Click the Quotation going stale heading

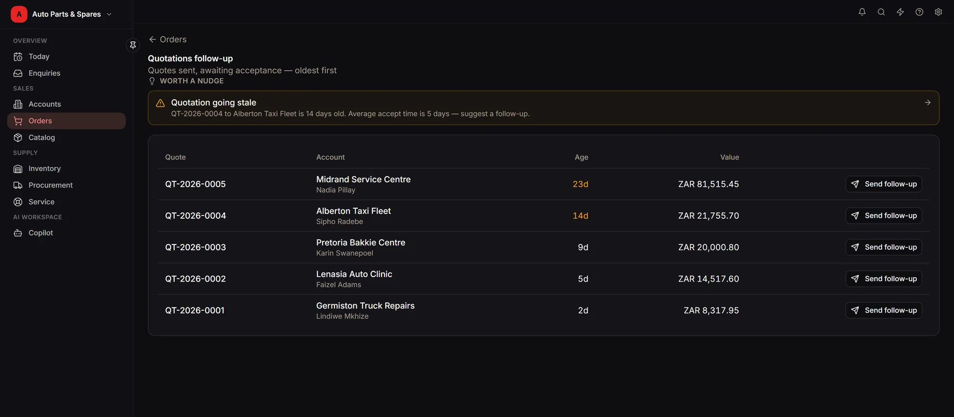[213, 102]
